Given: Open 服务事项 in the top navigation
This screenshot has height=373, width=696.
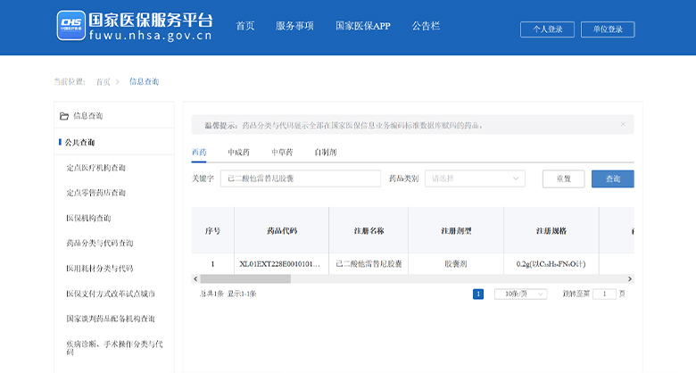Looking at the screenshot, I should tap(294, 26).
